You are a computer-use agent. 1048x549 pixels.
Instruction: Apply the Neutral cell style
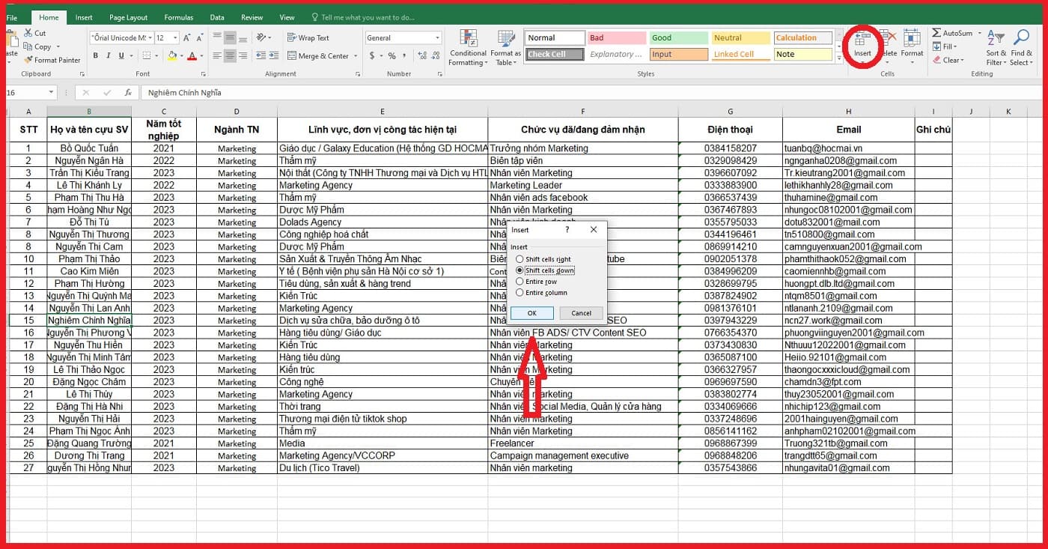(741, 37)
